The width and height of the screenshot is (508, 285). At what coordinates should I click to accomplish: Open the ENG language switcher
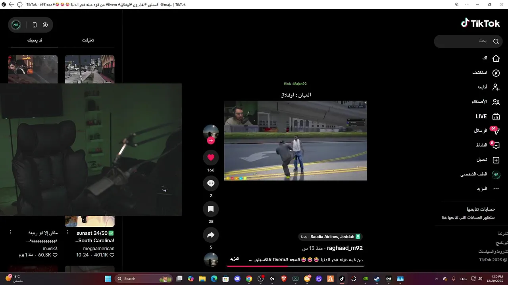pos(463,279)
